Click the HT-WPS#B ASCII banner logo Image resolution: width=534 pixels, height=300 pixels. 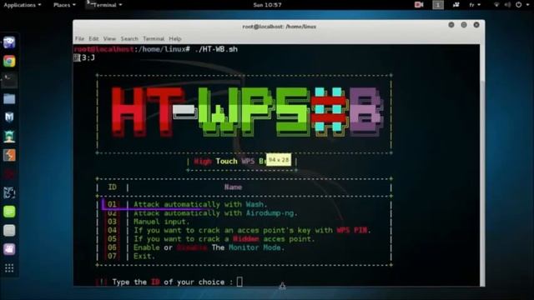[x=247, y=112]
